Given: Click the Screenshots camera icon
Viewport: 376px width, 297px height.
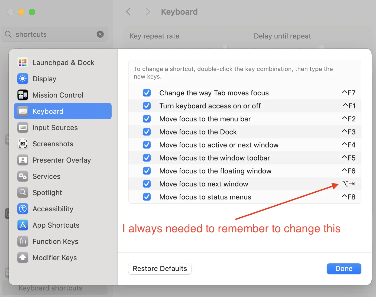Looking at the screenshot, I should point(23,144).
